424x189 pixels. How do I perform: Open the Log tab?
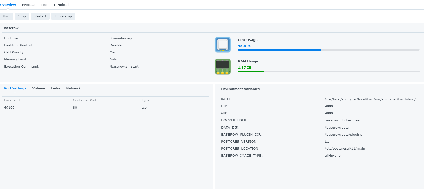[44, 5]
